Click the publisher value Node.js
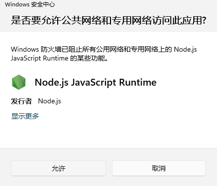This screenshot has height=186, width=217. pyautogui.click(x=49, y=101)
